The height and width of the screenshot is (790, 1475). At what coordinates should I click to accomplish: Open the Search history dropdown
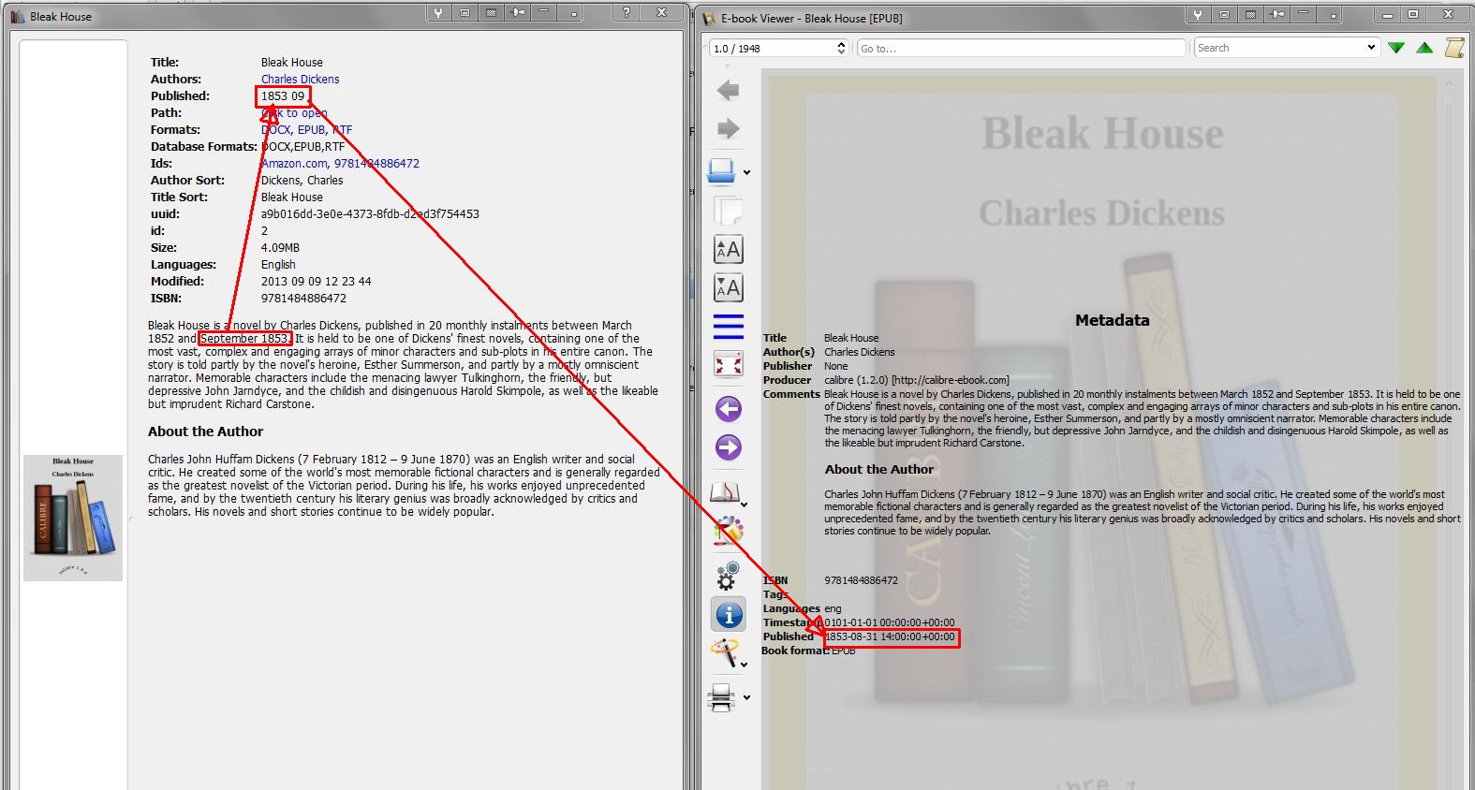pos(1371,48)
